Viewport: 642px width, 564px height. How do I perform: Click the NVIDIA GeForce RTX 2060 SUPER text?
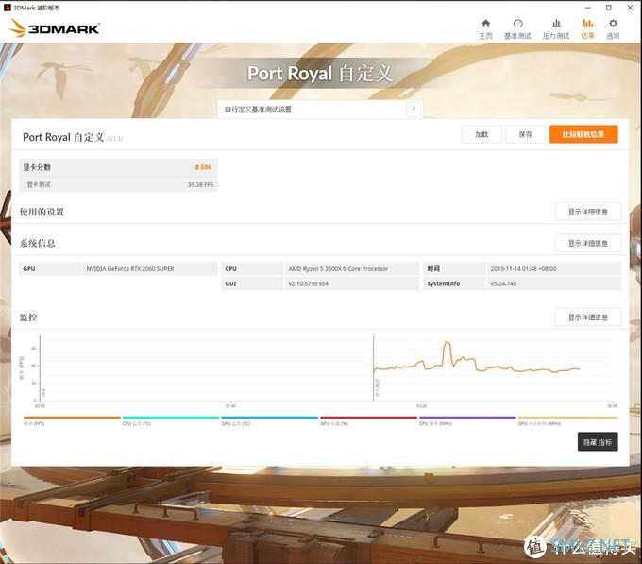pyautogui.click(x=130, y=268)
